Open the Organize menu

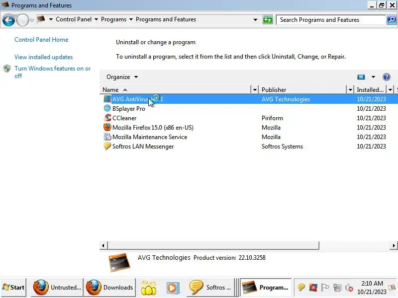(122, 77)
